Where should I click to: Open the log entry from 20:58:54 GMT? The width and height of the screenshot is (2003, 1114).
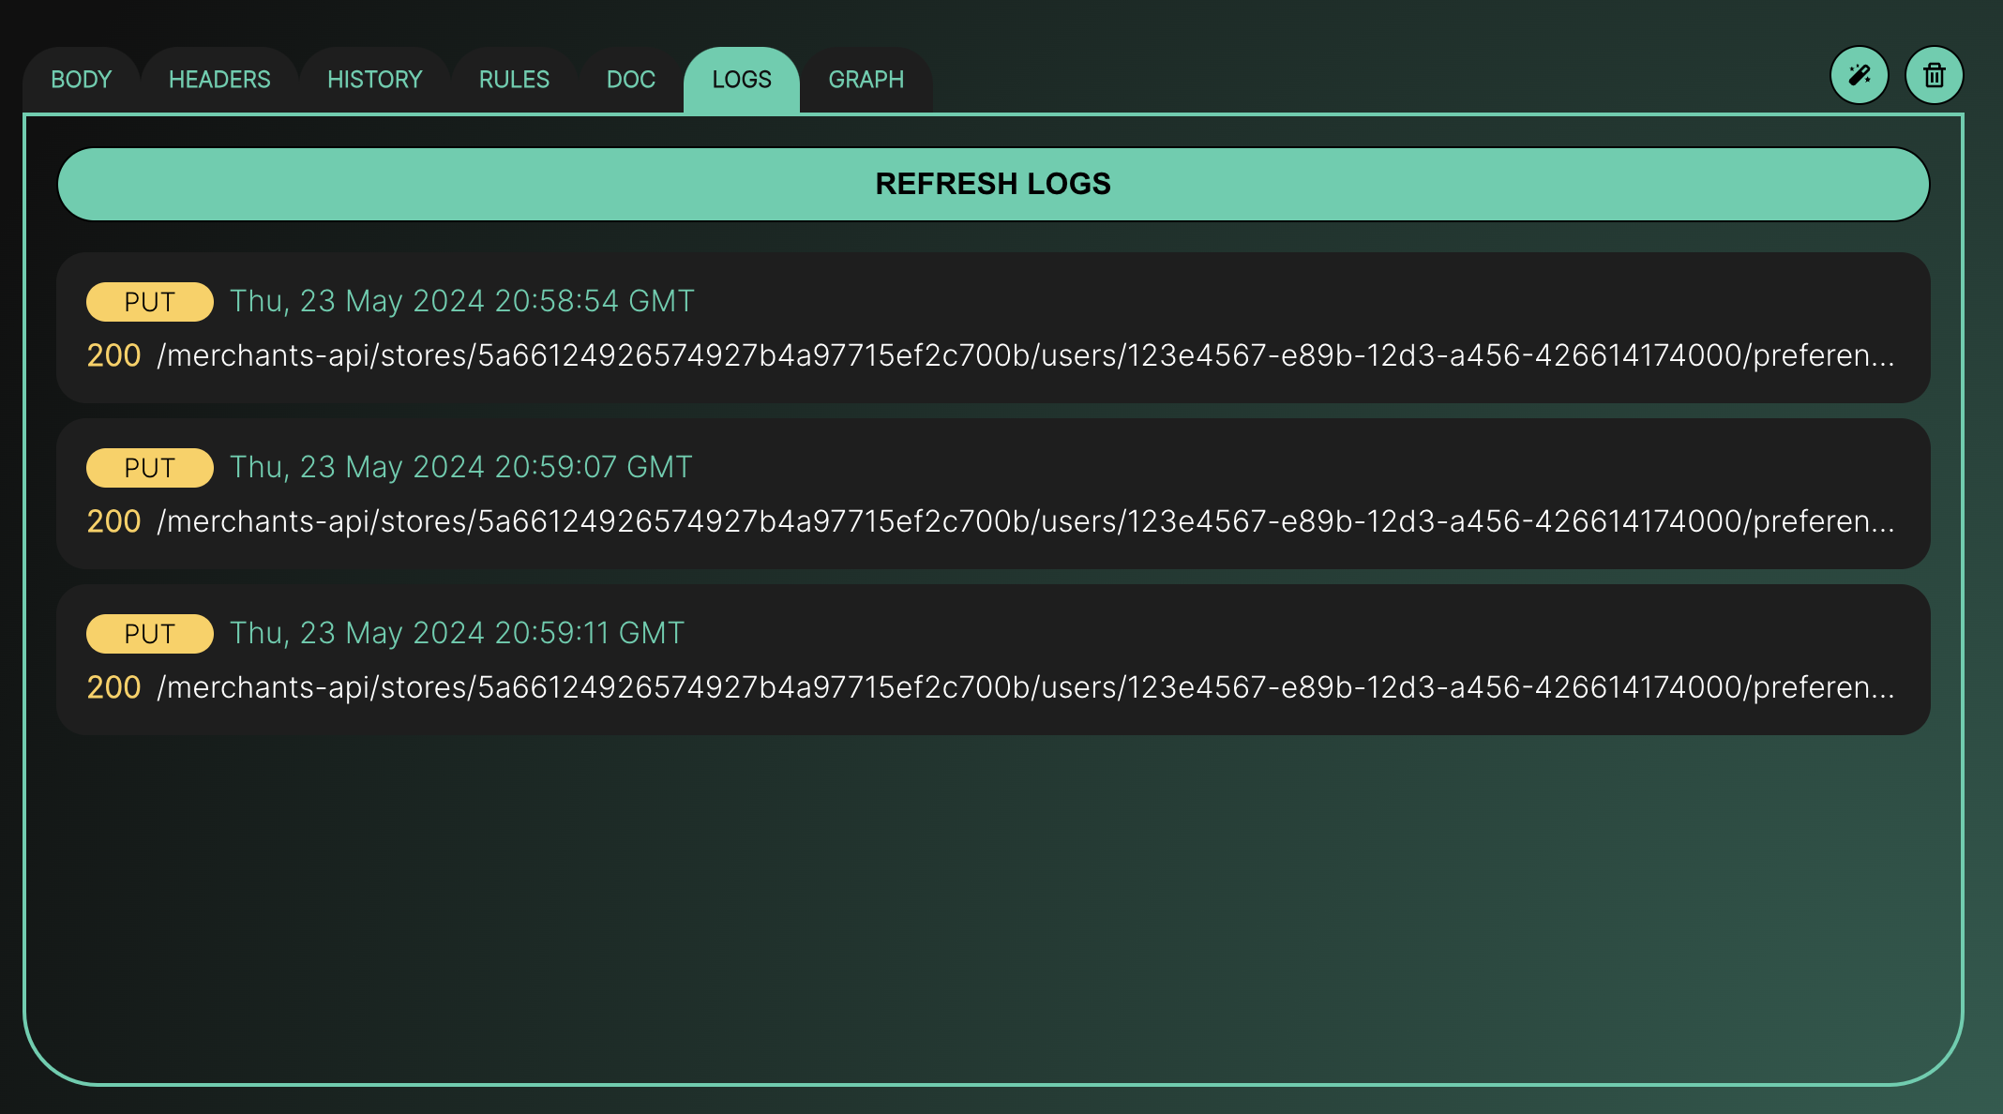point(993,327)
